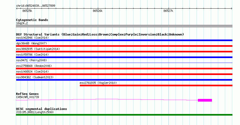Click the 86527k ruler label
Screen dimensions: 240x125
click(x=168, y=11)
